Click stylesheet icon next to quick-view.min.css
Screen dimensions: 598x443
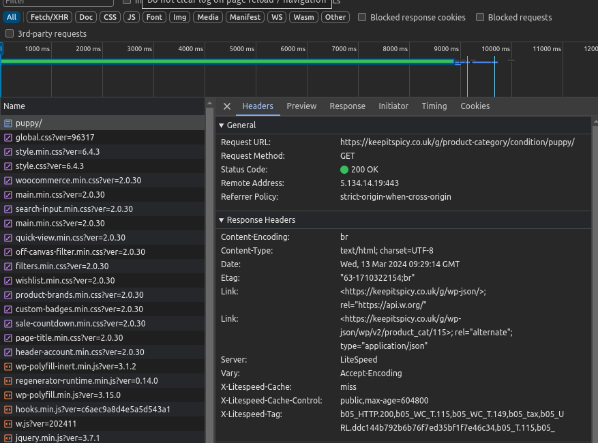click(8, 237)
